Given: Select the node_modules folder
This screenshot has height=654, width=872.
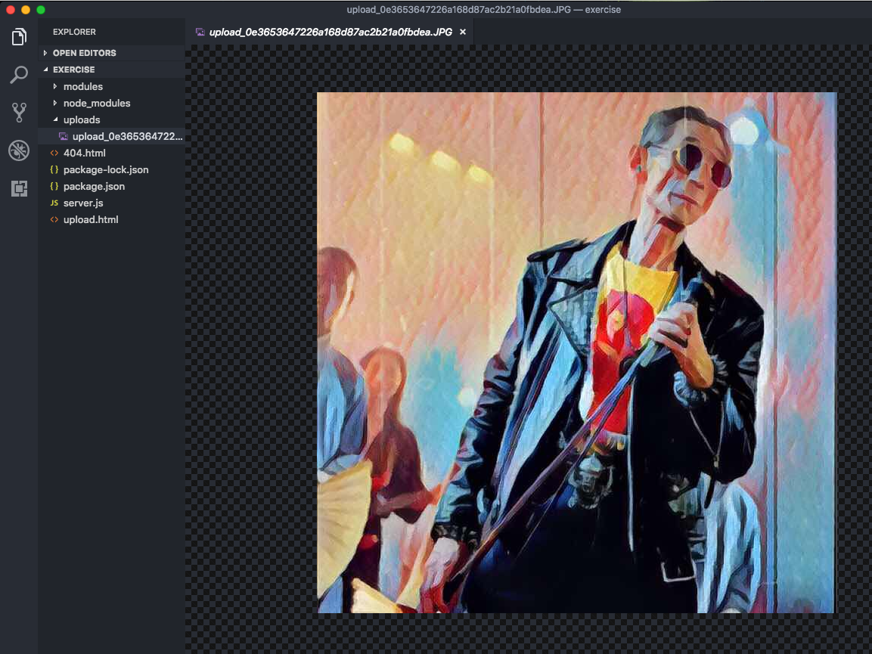Looking at the screenshot, I should click(111, 103).
